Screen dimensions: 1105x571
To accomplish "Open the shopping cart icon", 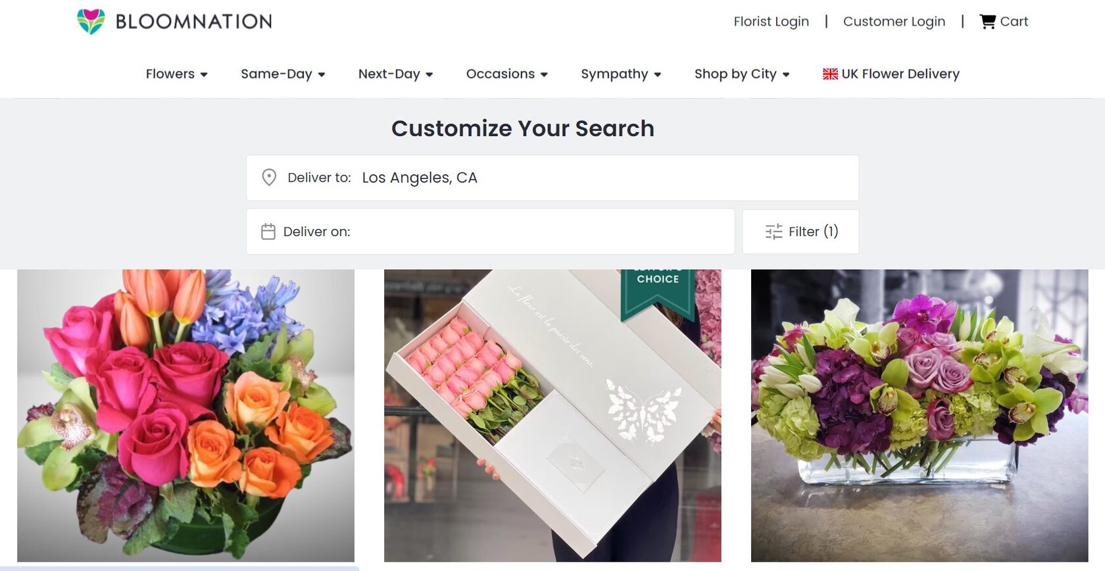I will tap(987, 22).
